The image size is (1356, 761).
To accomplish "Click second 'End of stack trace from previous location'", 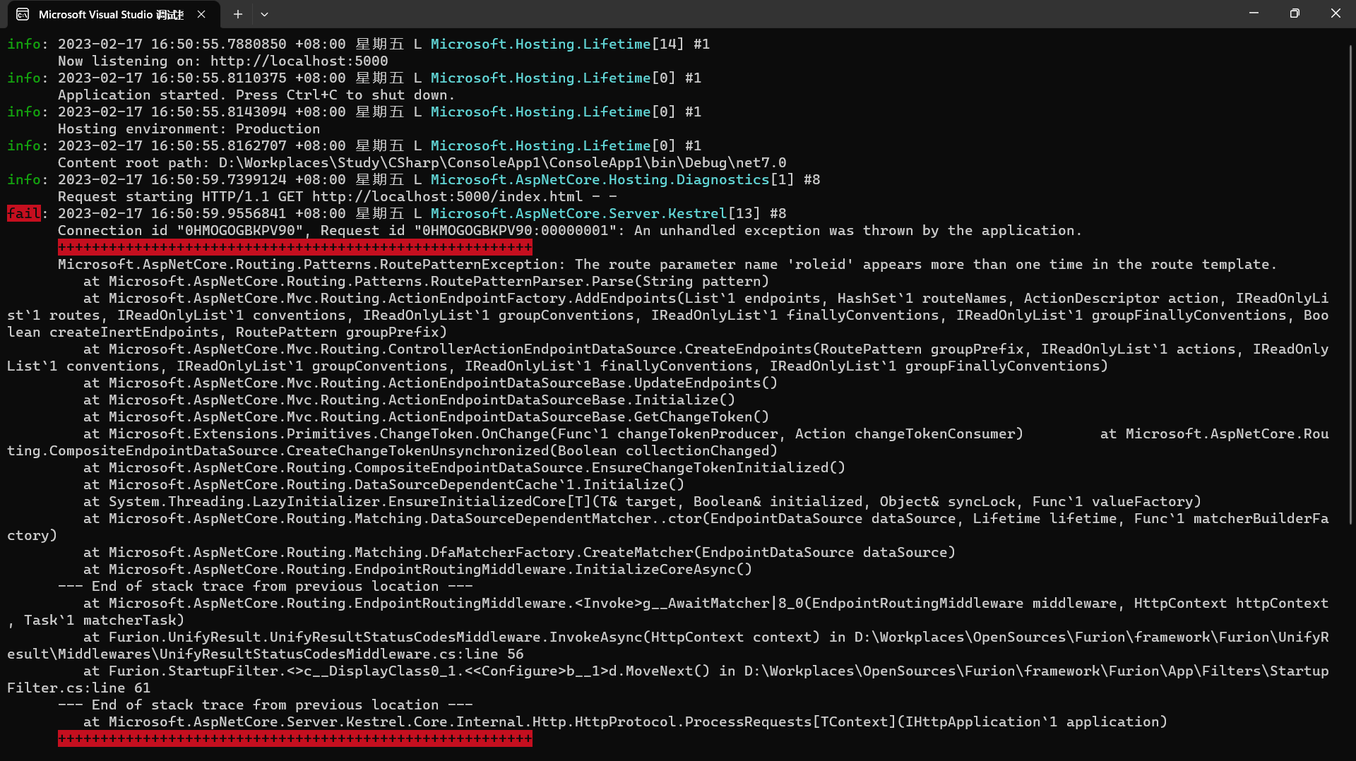I will point(265,705).
